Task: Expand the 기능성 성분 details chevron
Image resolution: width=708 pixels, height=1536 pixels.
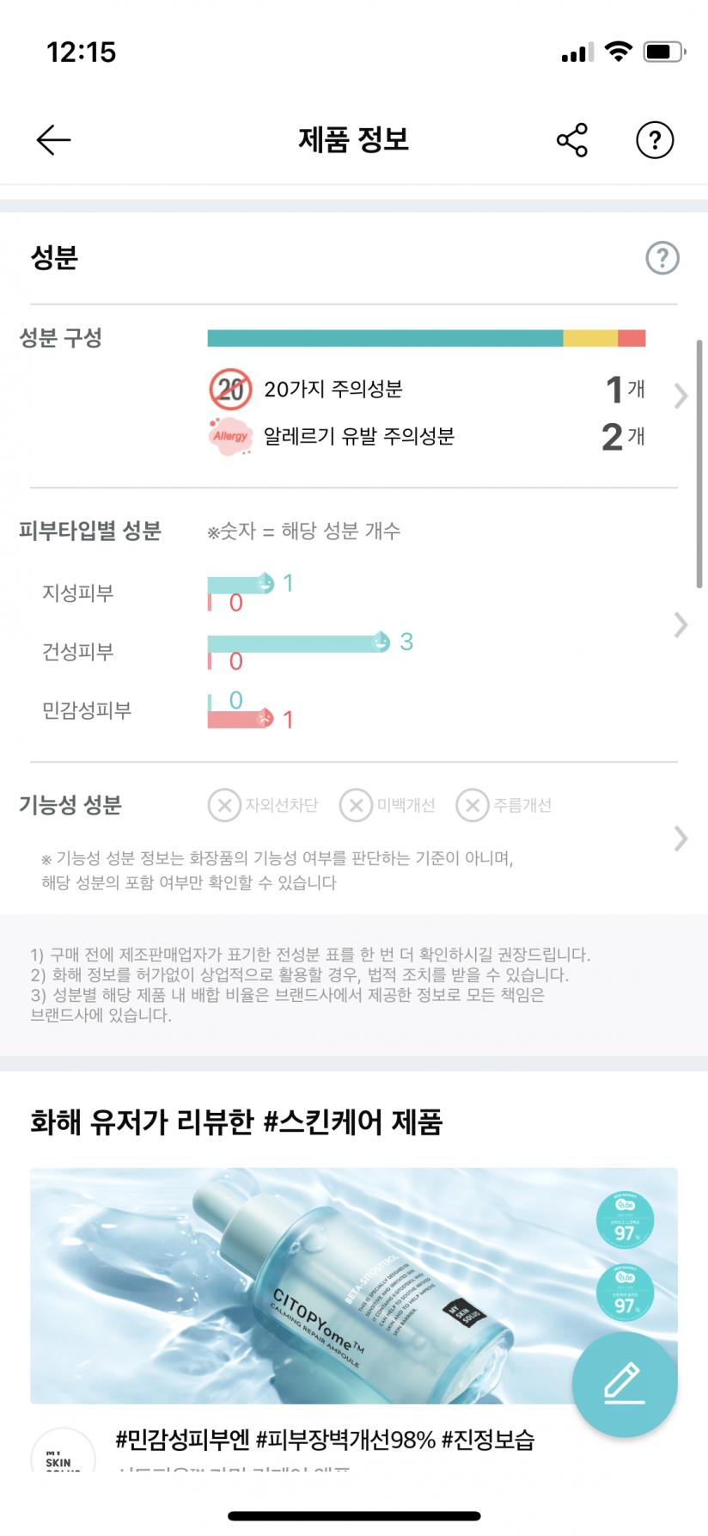Action: 681,839
